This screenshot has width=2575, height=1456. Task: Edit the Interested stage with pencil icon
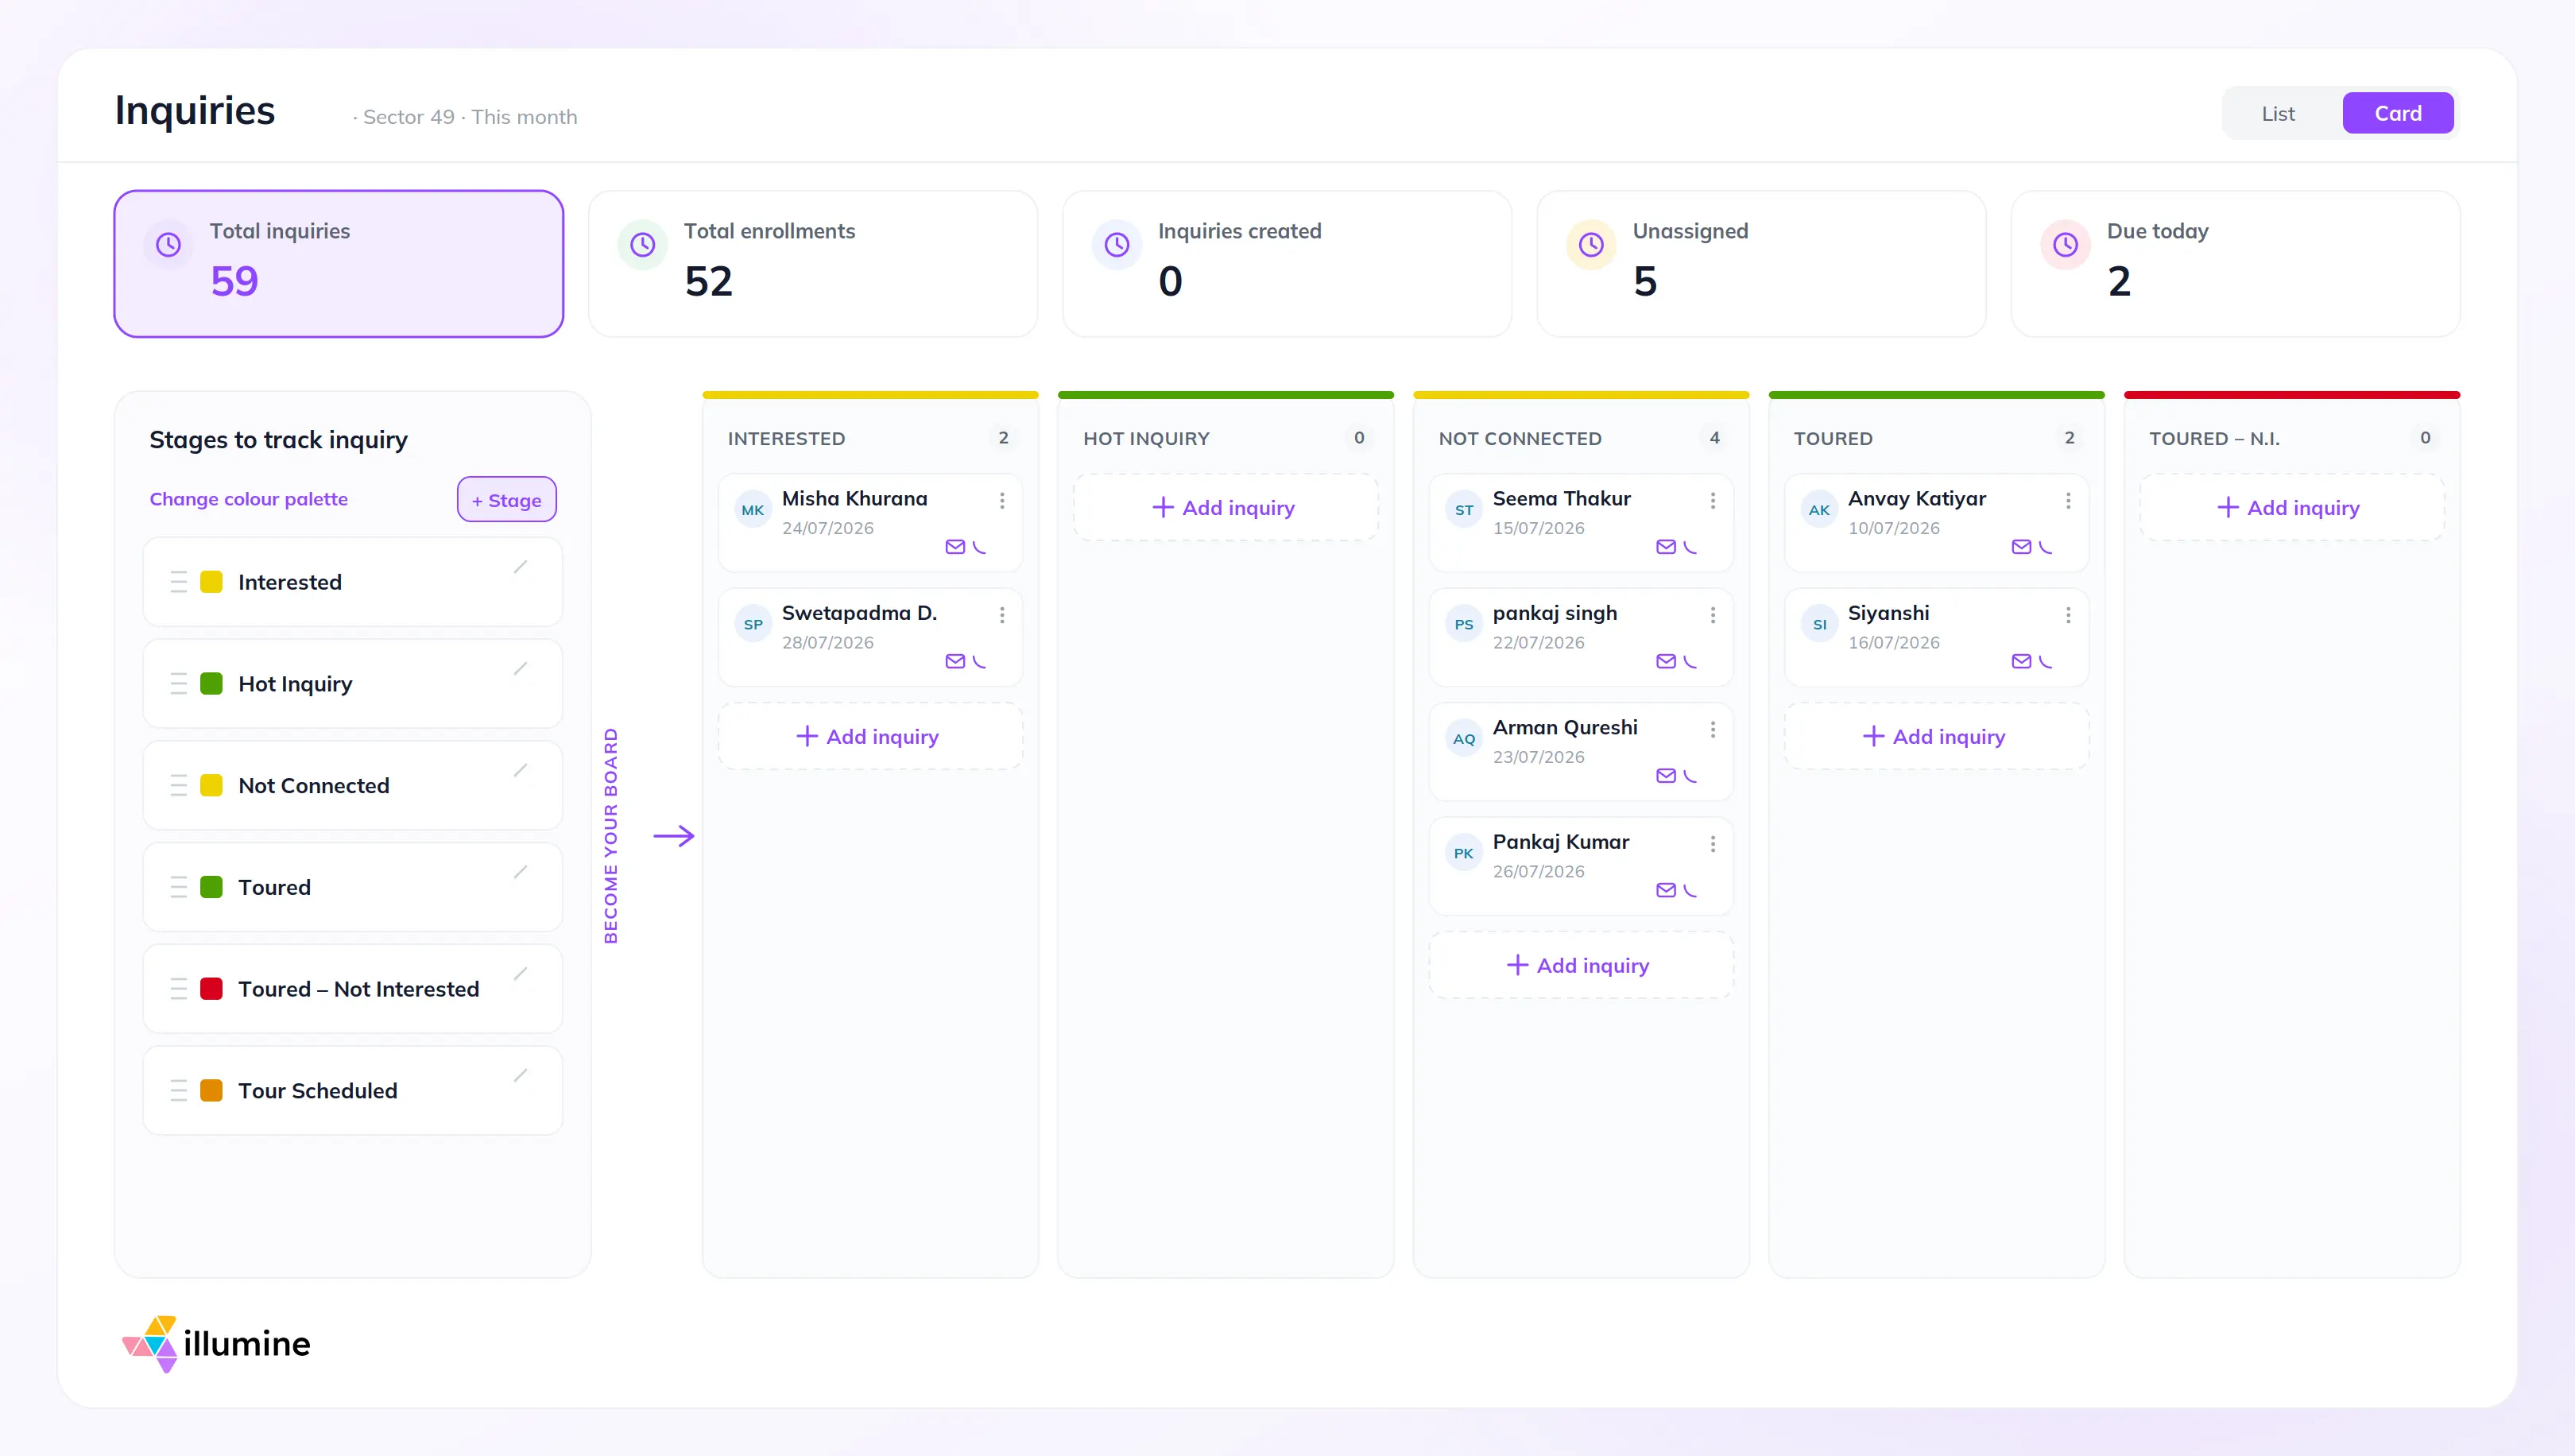click(520, 567)
